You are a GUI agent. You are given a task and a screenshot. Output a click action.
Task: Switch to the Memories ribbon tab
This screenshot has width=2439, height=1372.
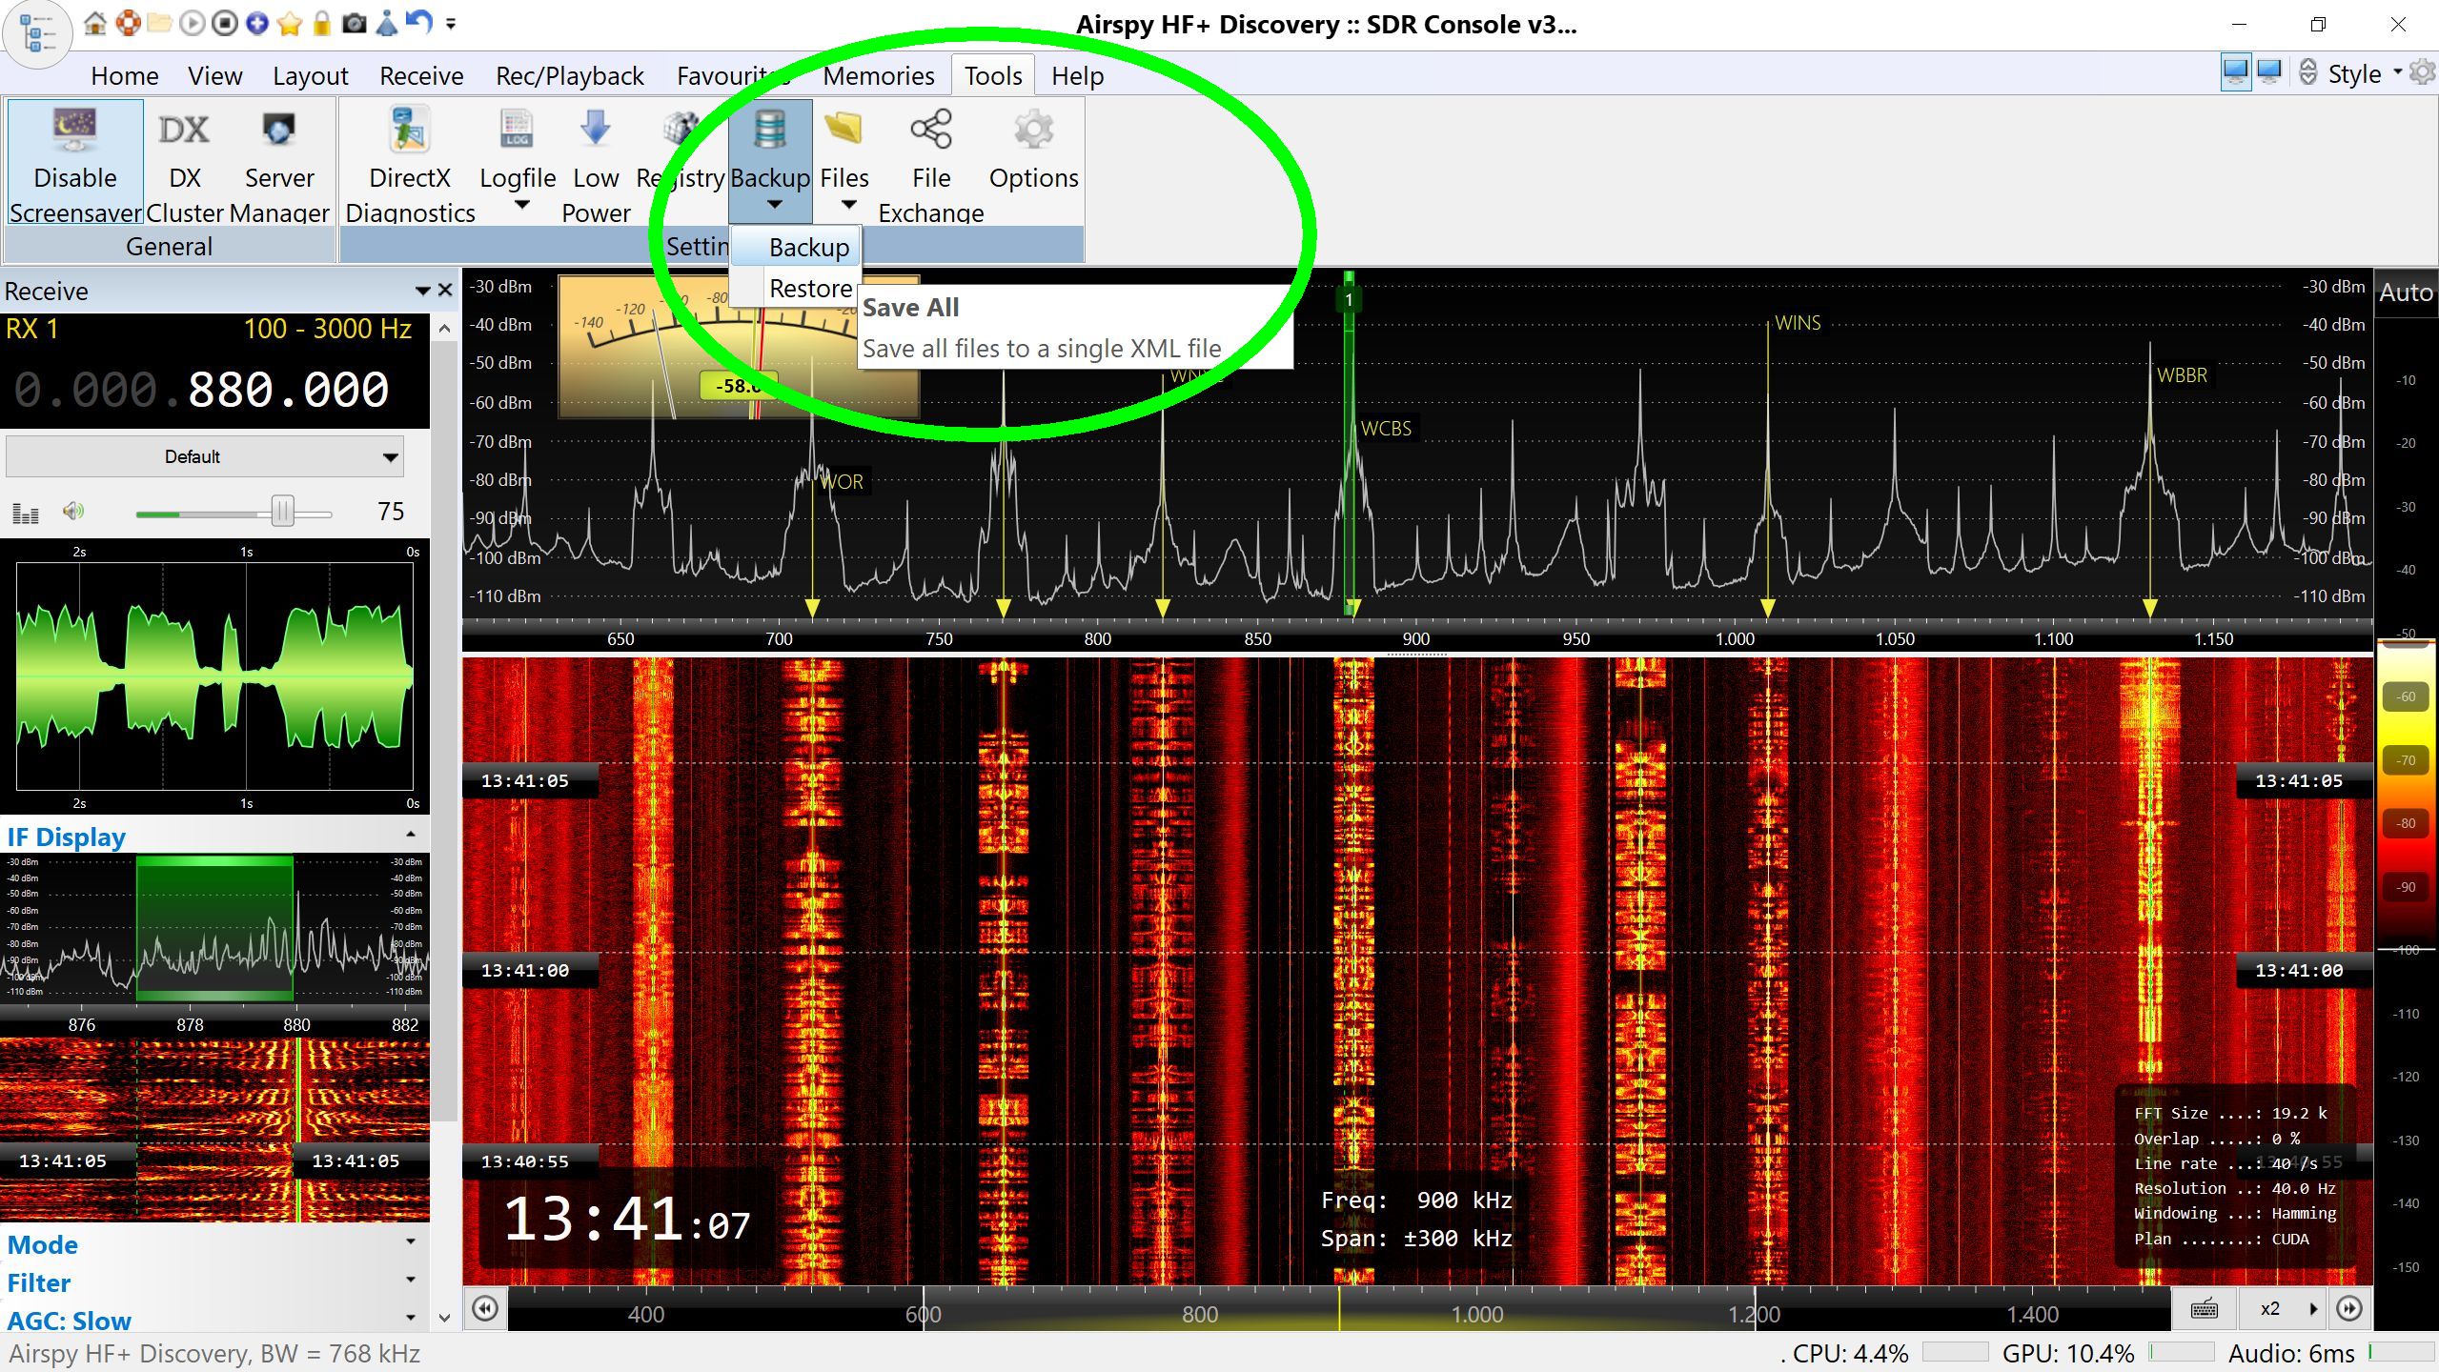878,75
